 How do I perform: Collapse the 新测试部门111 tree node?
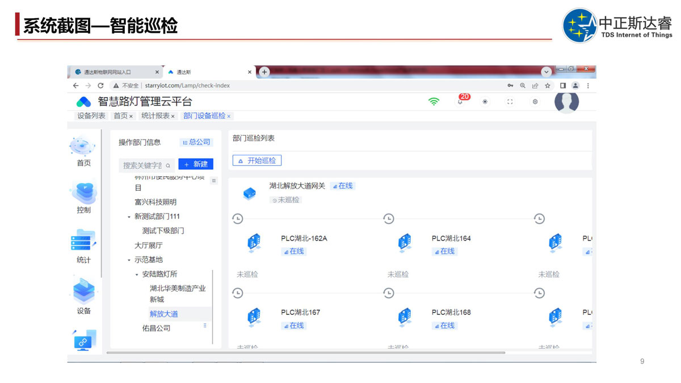point(129,217)
